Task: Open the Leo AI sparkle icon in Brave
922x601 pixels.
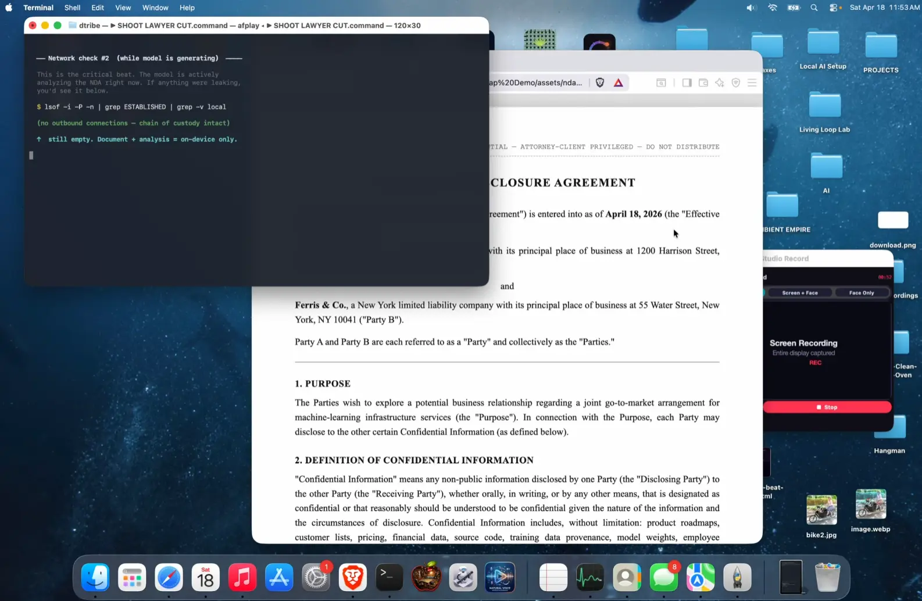Action: click(x=720, y=83)
